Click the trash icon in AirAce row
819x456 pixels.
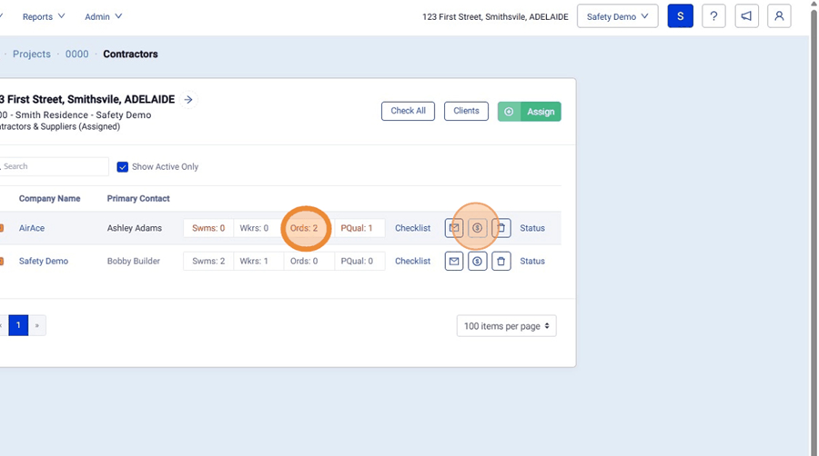(501, 228)
